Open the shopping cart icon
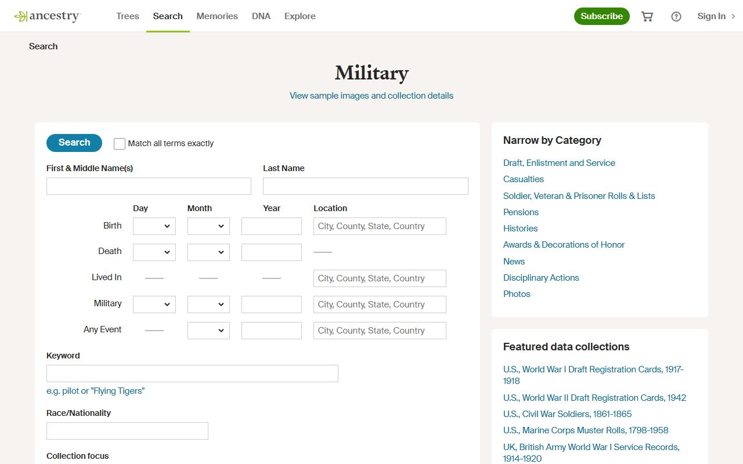 pos(647,16)
